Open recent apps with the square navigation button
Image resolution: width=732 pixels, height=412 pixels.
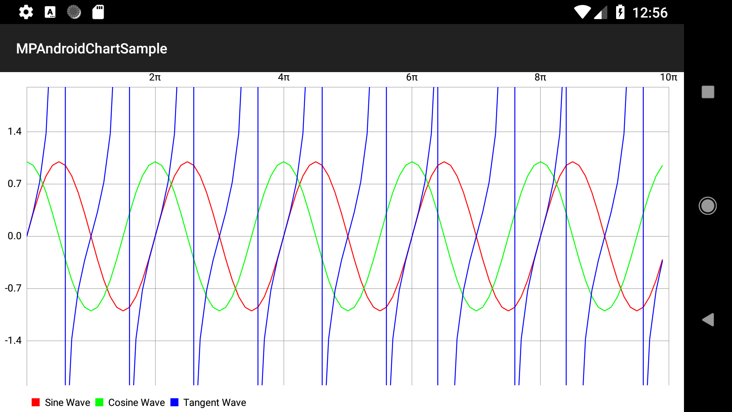pyautogui.click(x=707, y=92)
